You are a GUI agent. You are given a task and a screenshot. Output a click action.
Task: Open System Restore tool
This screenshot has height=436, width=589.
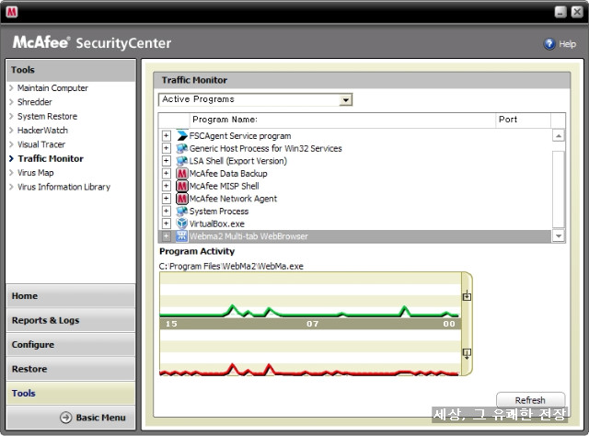47,116
